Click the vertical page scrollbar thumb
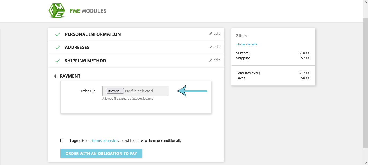The width and height of the screenshot is (368, 165). (366, 83)
